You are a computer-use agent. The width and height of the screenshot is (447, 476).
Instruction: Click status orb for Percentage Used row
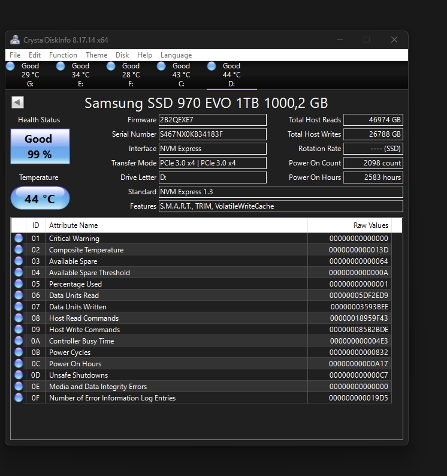pos(19,284)
